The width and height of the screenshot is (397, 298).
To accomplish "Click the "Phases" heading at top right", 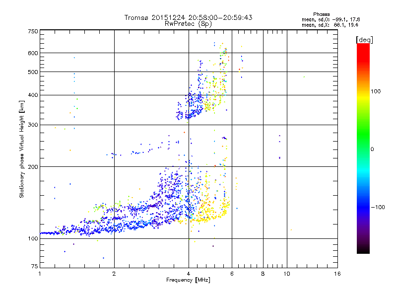I will point(321,14).
